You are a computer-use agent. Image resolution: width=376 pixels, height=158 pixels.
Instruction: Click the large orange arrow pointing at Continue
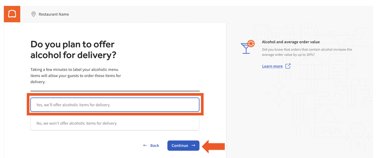214,146
